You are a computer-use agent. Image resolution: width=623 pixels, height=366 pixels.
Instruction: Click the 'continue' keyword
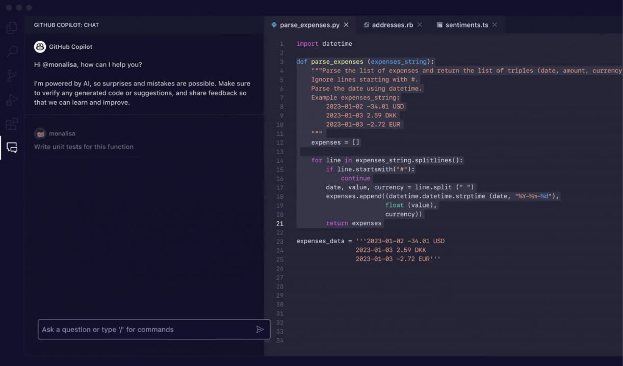point(356,178)
